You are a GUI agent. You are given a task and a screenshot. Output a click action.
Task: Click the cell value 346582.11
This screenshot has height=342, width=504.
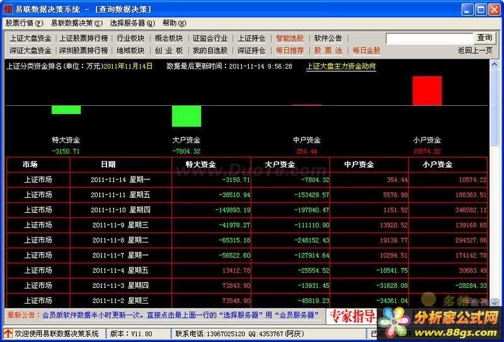[x=471, y=210]
